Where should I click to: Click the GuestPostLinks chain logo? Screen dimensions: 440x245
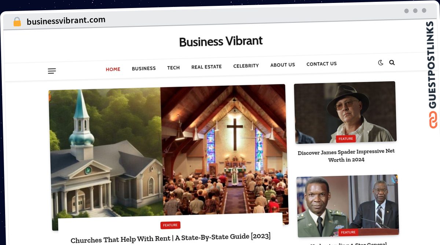433,120
